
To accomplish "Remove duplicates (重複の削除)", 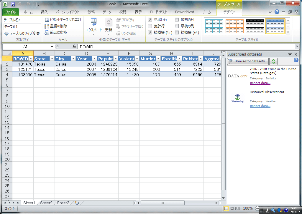I will (x=56, y=26).
